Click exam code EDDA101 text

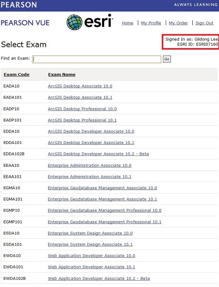point(13,142)
